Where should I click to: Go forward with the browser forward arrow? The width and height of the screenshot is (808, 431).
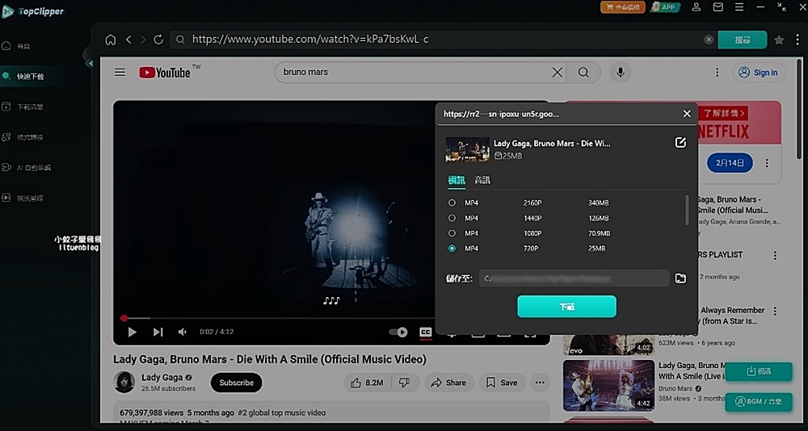[x=143, y=40]
